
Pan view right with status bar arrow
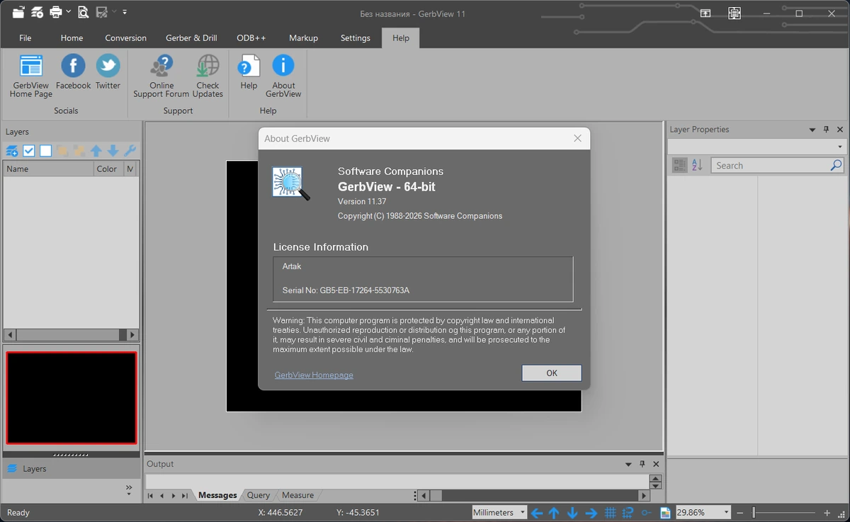591,513
